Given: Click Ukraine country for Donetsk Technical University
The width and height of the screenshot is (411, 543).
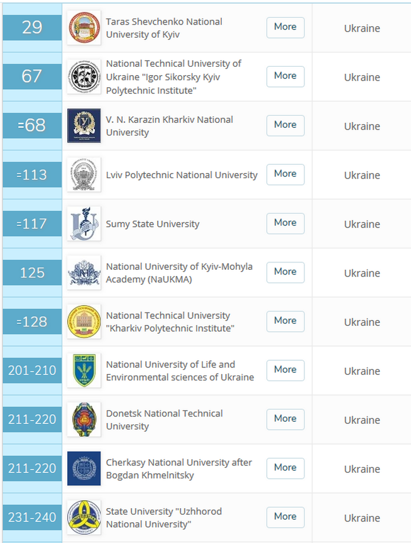Looking at the screenshot, I should 362,420.
